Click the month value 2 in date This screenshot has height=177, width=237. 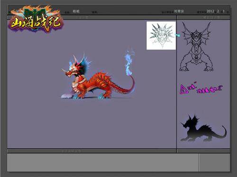click(218, 11)
